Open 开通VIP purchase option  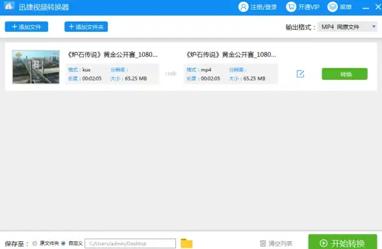click(x=303, y=7)
